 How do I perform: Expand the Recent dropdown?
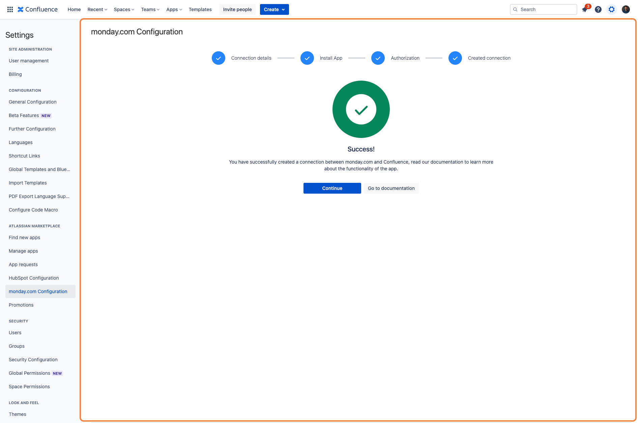point(97,9)
